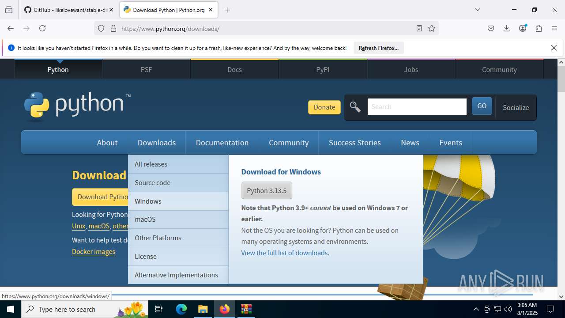Open Jobs top navigation tab
Image resolution: width=565 pixels, height=318 pixels.
(x=411, y=69)
